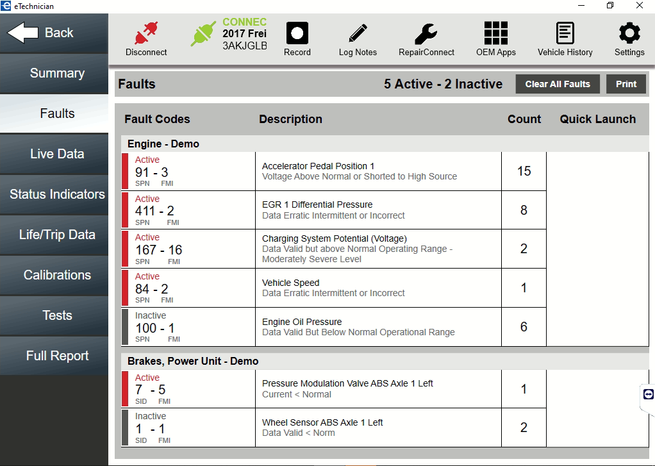
Task: Open the OEM Apps grid icon
Action: click(x=496, y=33)
